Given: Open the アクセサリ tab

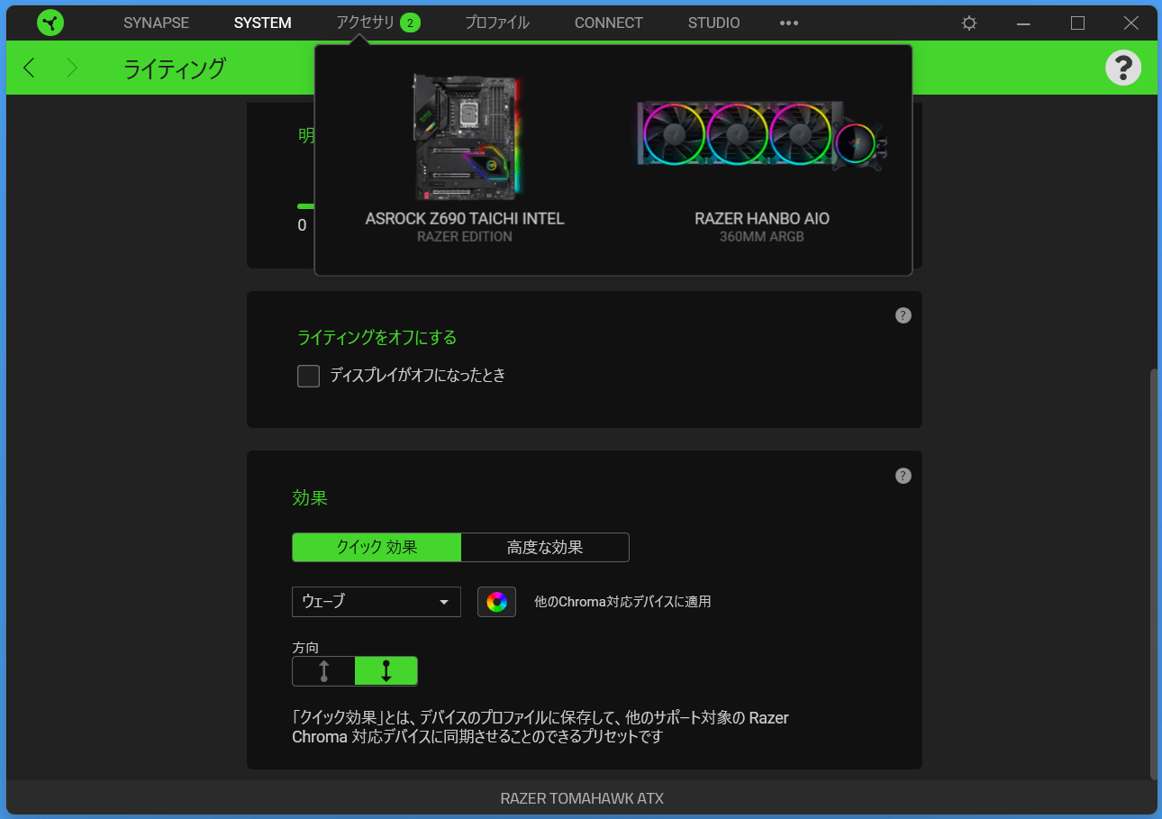Looking at the screenshot, I should click(365, 23).
